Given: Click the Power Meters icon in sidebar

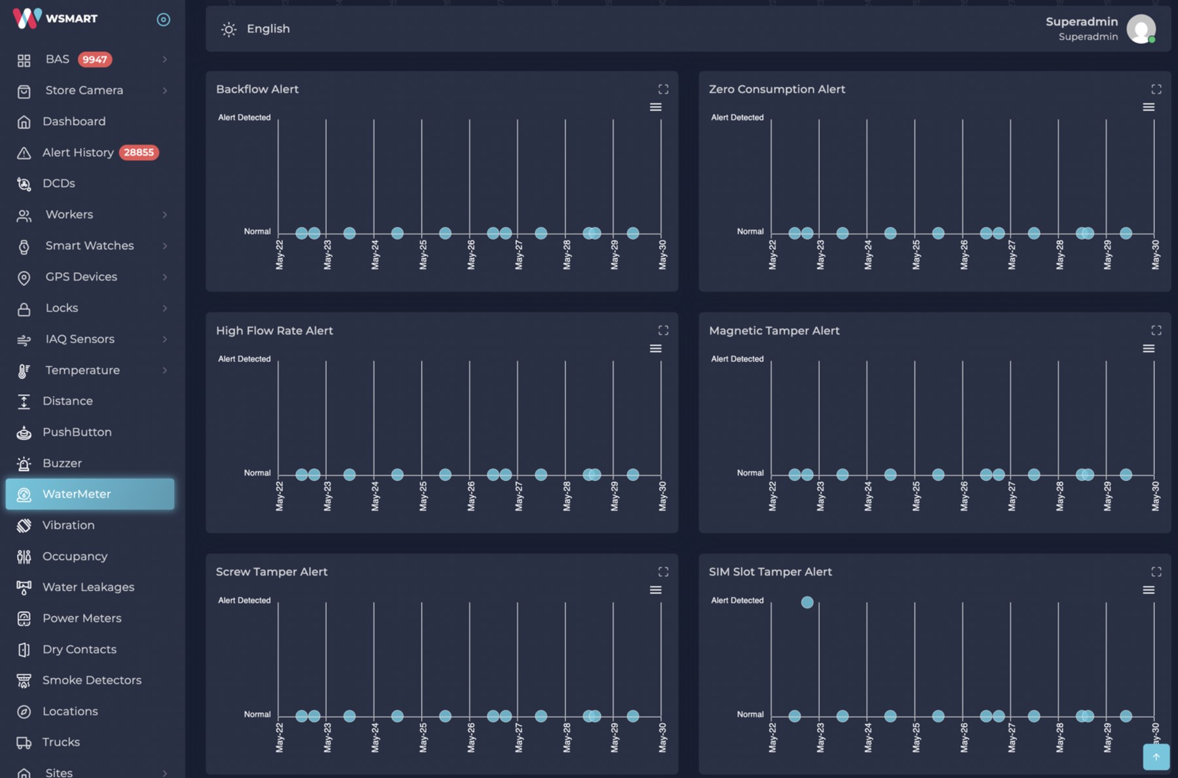Looking at the screenshot, I should pyautogui.click(x=24, y=618).
